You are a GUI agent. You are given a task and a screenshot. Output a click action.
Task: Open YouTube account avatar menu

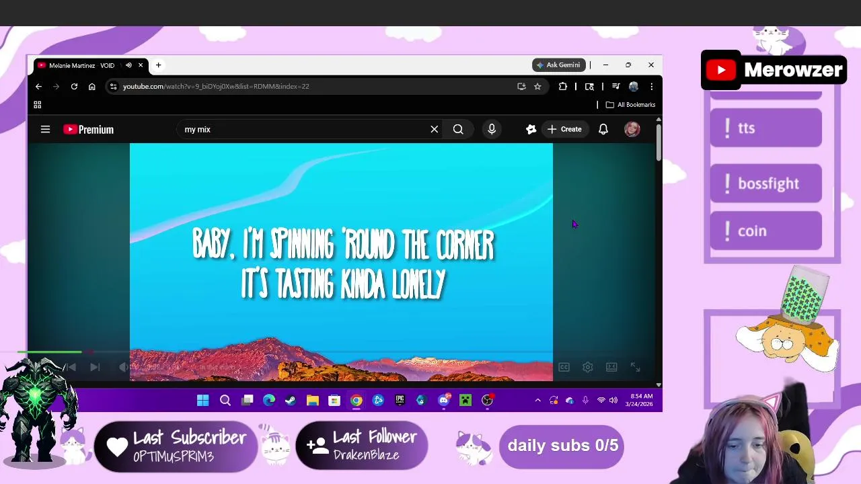(632, 129)
